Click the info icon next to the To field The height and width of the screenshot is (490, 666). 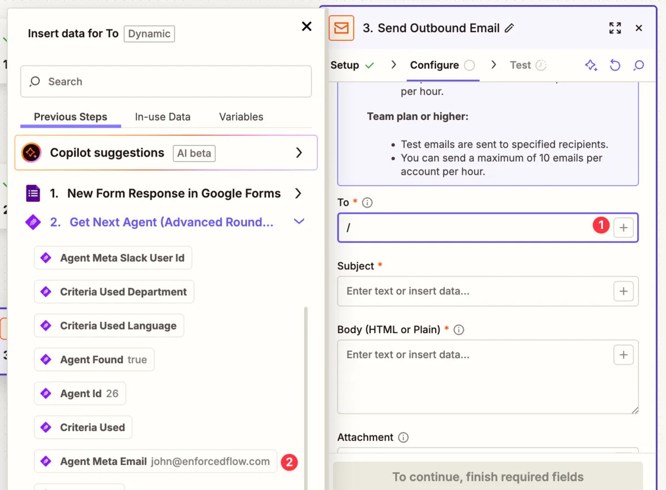click(x=366, y=202)
